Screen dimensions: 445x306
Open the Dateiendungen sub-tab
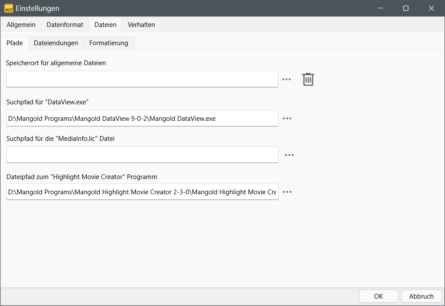point(56,43)
